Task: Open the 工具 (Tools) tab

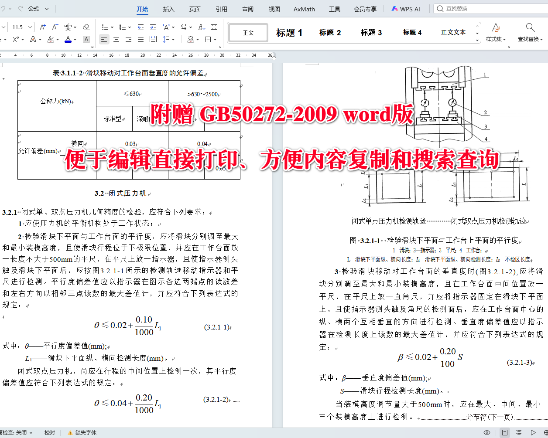Action: click(x=335, y=9)
